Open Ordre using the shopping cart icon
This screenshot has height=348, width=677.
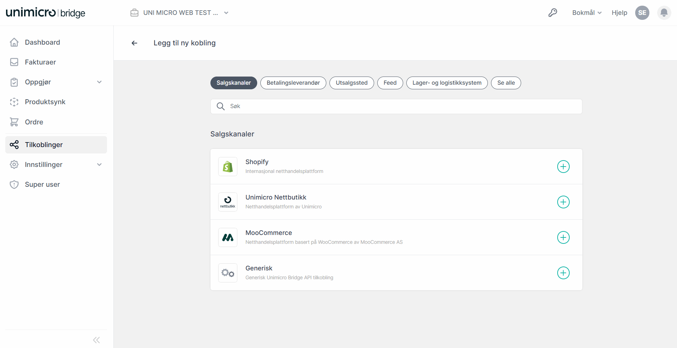point(14,122)
